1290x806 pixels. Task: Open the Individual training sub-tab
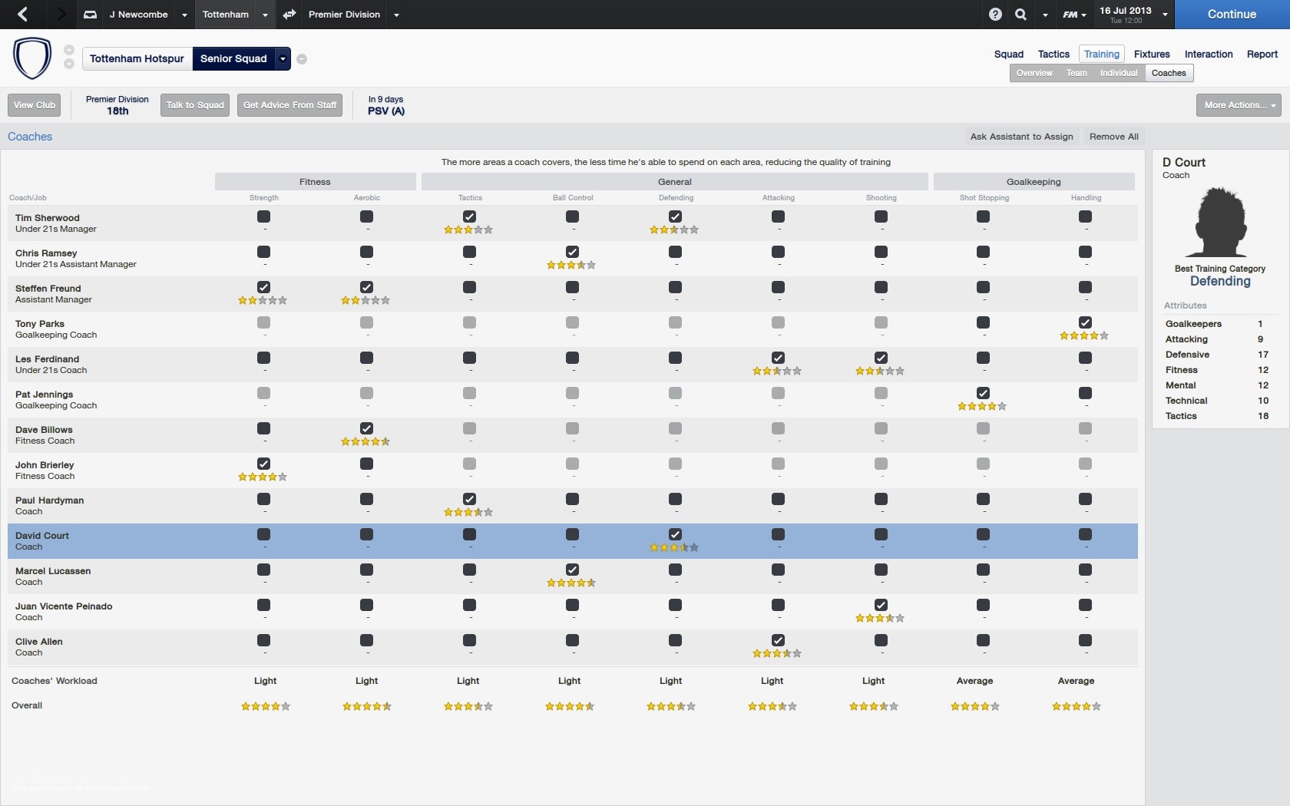pos(1118,73)
